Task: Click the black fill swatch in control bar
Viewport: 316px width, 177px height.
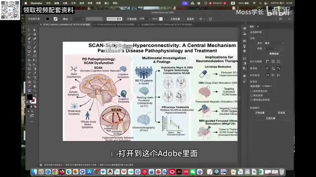Action: pos(47,19)
